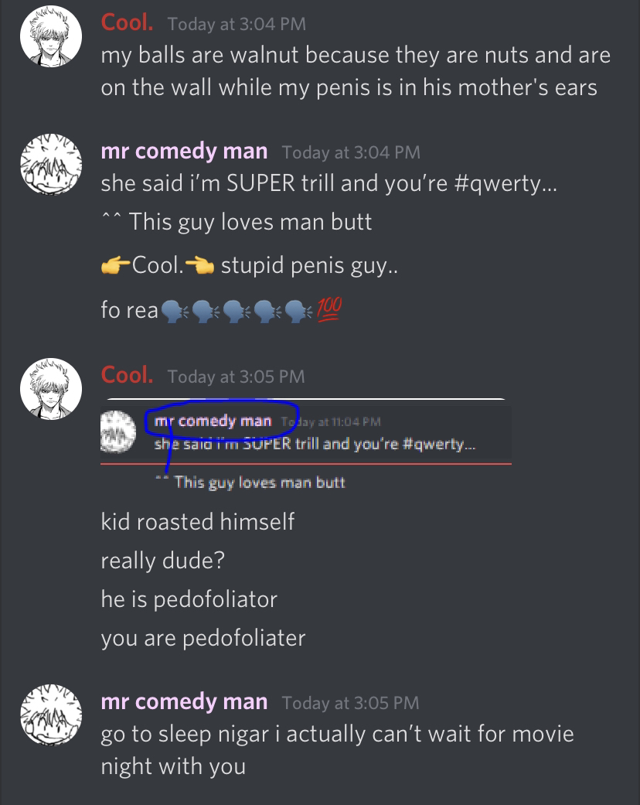Open the 'Cool.' username on the 3:04 PM message
The width and height of the screenshot is (640, 805).
pyautogui.click(x=127, y=22)
